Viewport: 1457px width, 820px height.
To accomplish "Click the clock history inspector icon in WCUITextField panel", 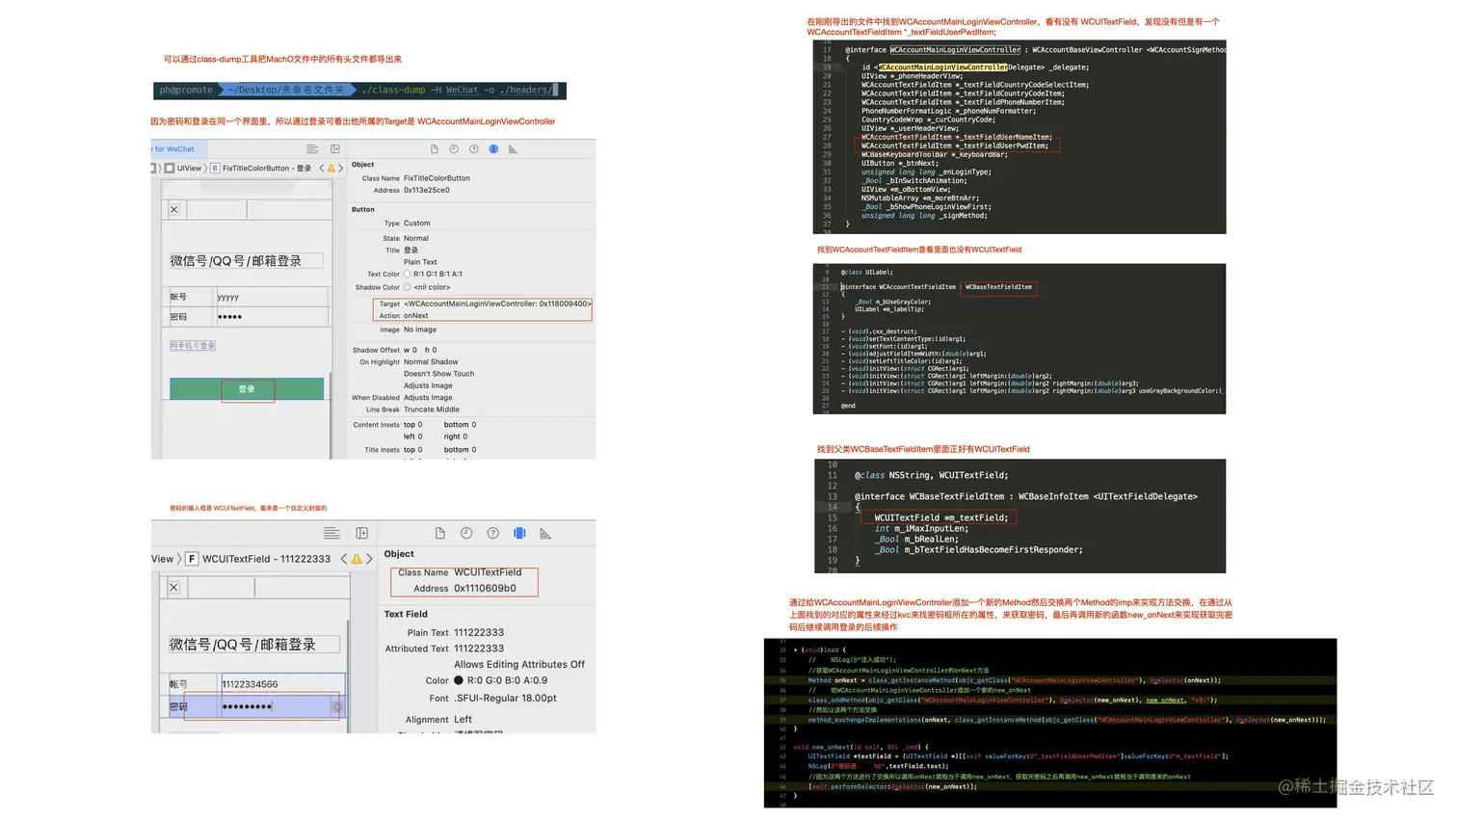I will click(x=467, y=533).
